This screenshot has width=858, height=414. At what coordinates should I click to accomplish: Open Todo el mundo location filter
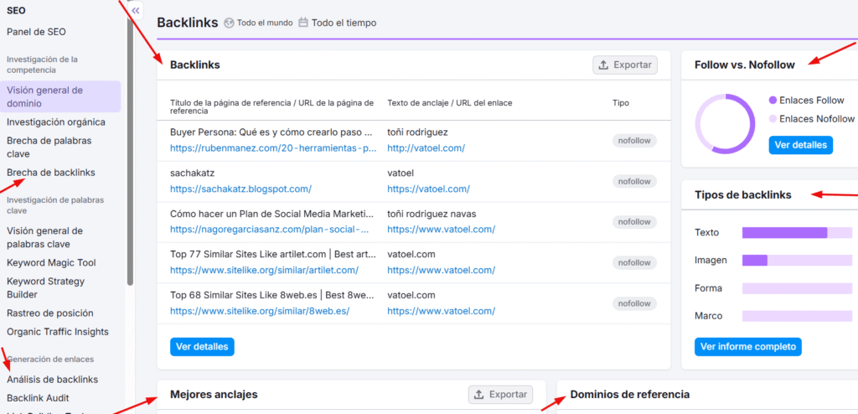(259, 23)
